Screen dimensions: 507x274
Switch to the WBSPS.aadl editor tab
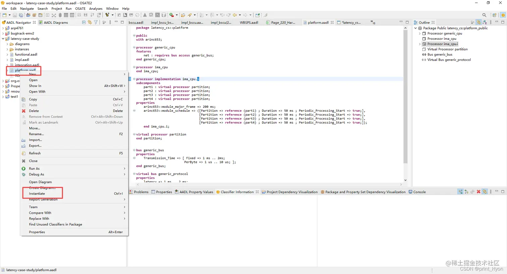tap(249, 22)
